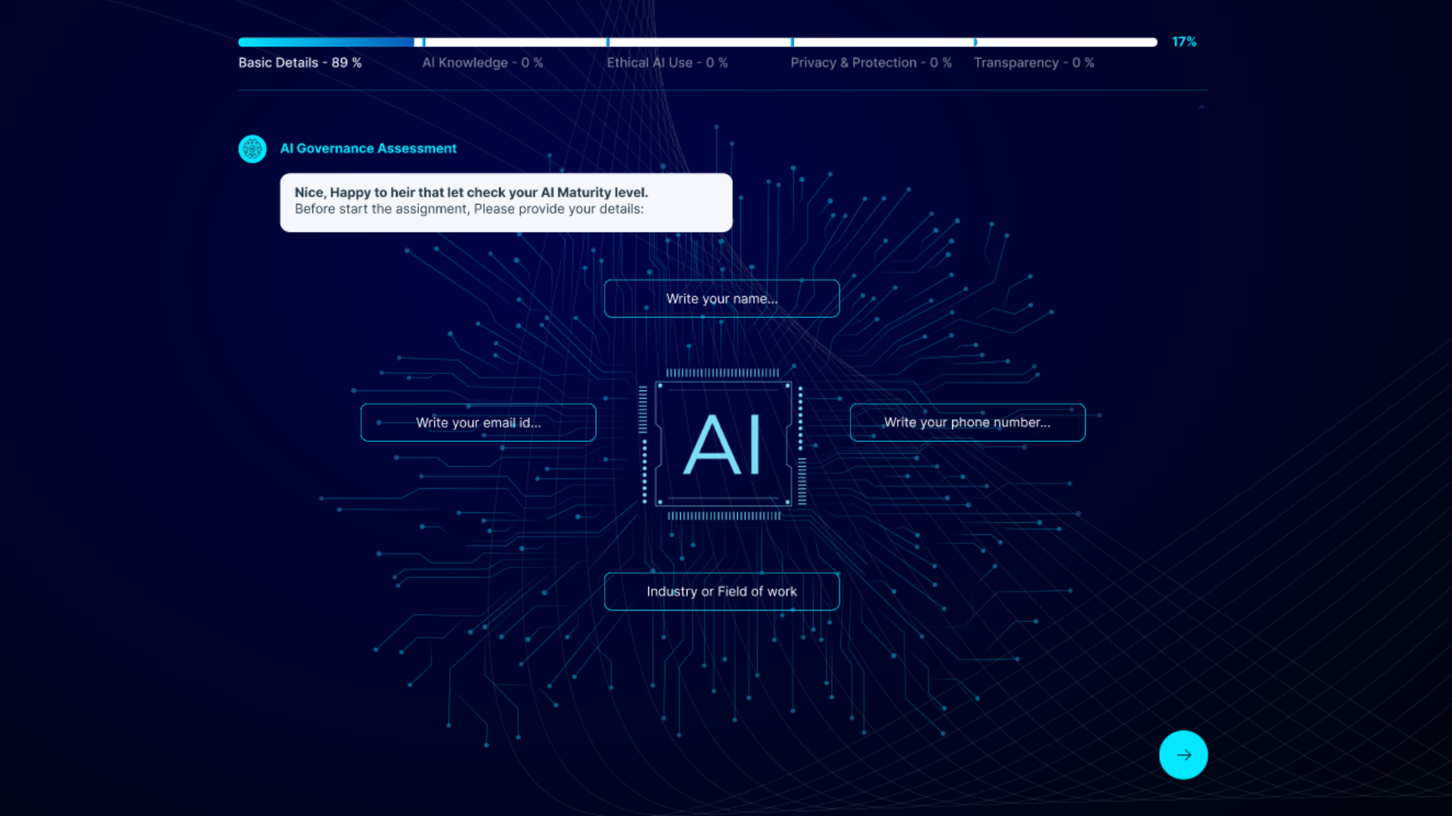Focus the 'Write your phone number...' field
1452x816 pixels.
[x=967, y=422]
